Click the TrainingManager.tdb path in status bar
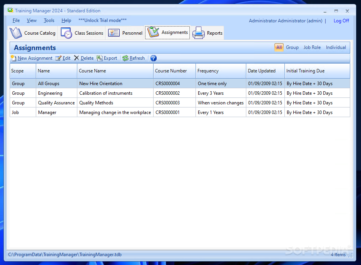Image resolution: width=361 pixels, height=265 pixels. click(x=65, y=254)
